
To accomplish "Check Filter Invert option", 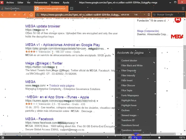I will [119, 80].
